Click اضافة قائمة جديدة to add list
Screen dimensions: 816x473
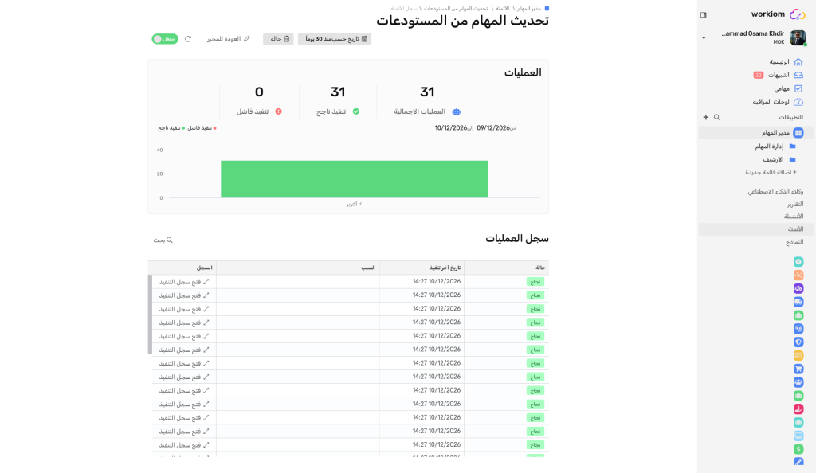click(771, 173)
